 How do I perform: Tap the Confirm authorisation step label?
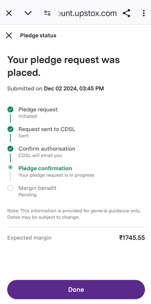pyautogui.click(x=47, y=149)
